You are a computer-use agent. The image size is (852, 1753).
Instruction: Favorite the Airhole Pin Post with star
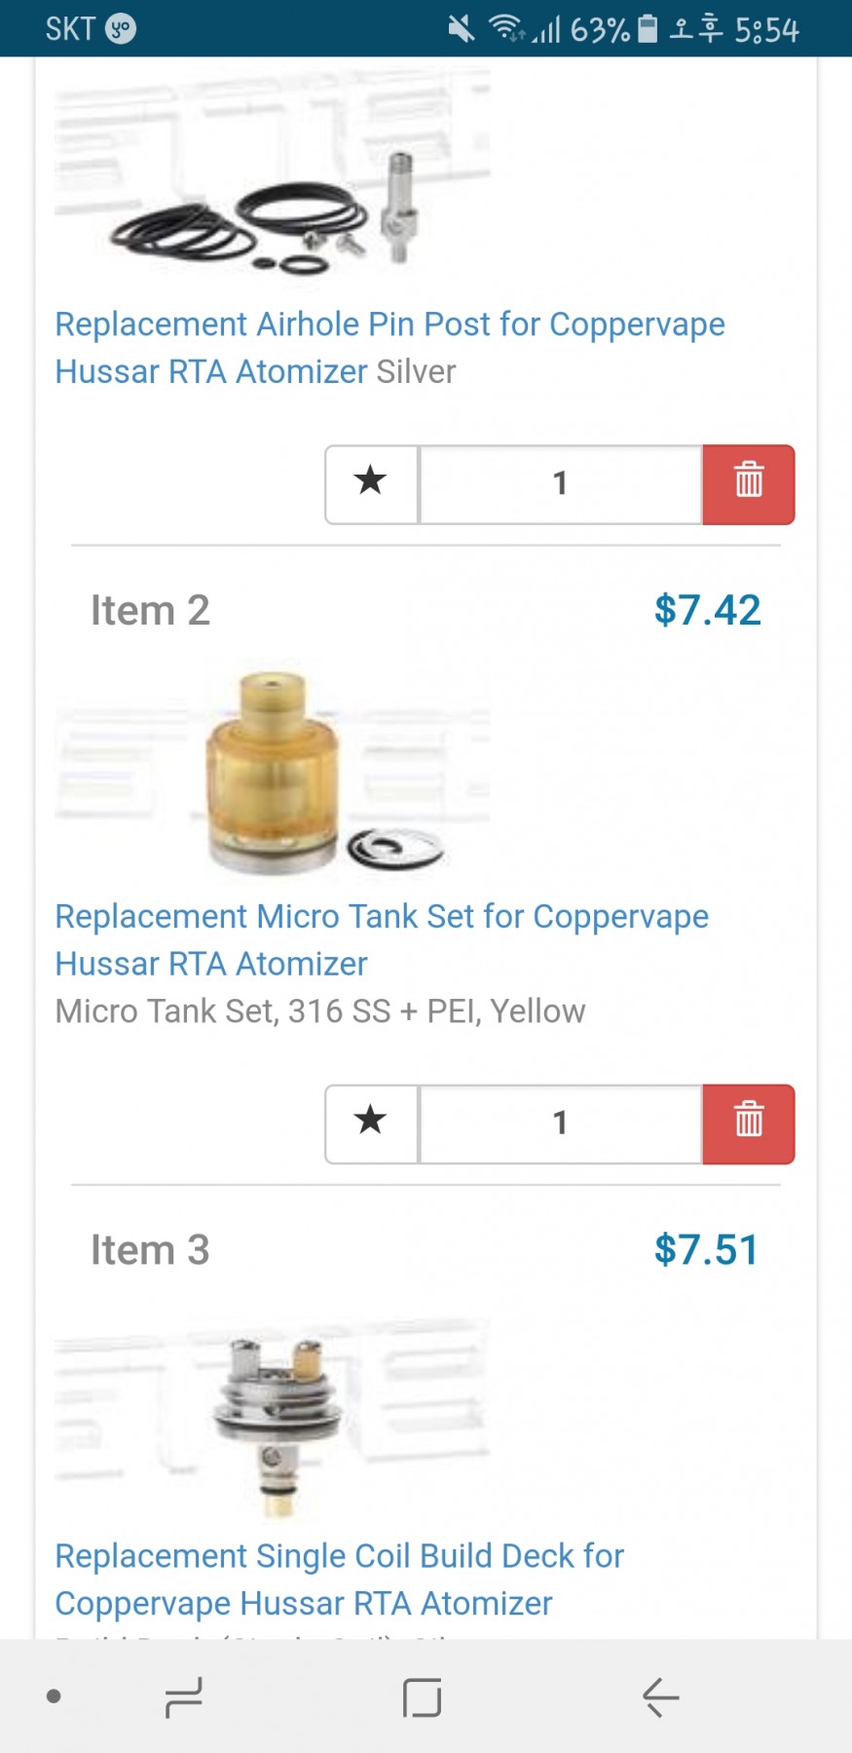371,484
